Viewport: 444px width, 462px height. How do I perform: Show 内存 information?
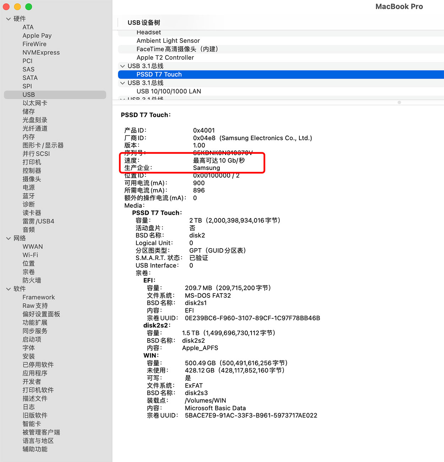29,137
